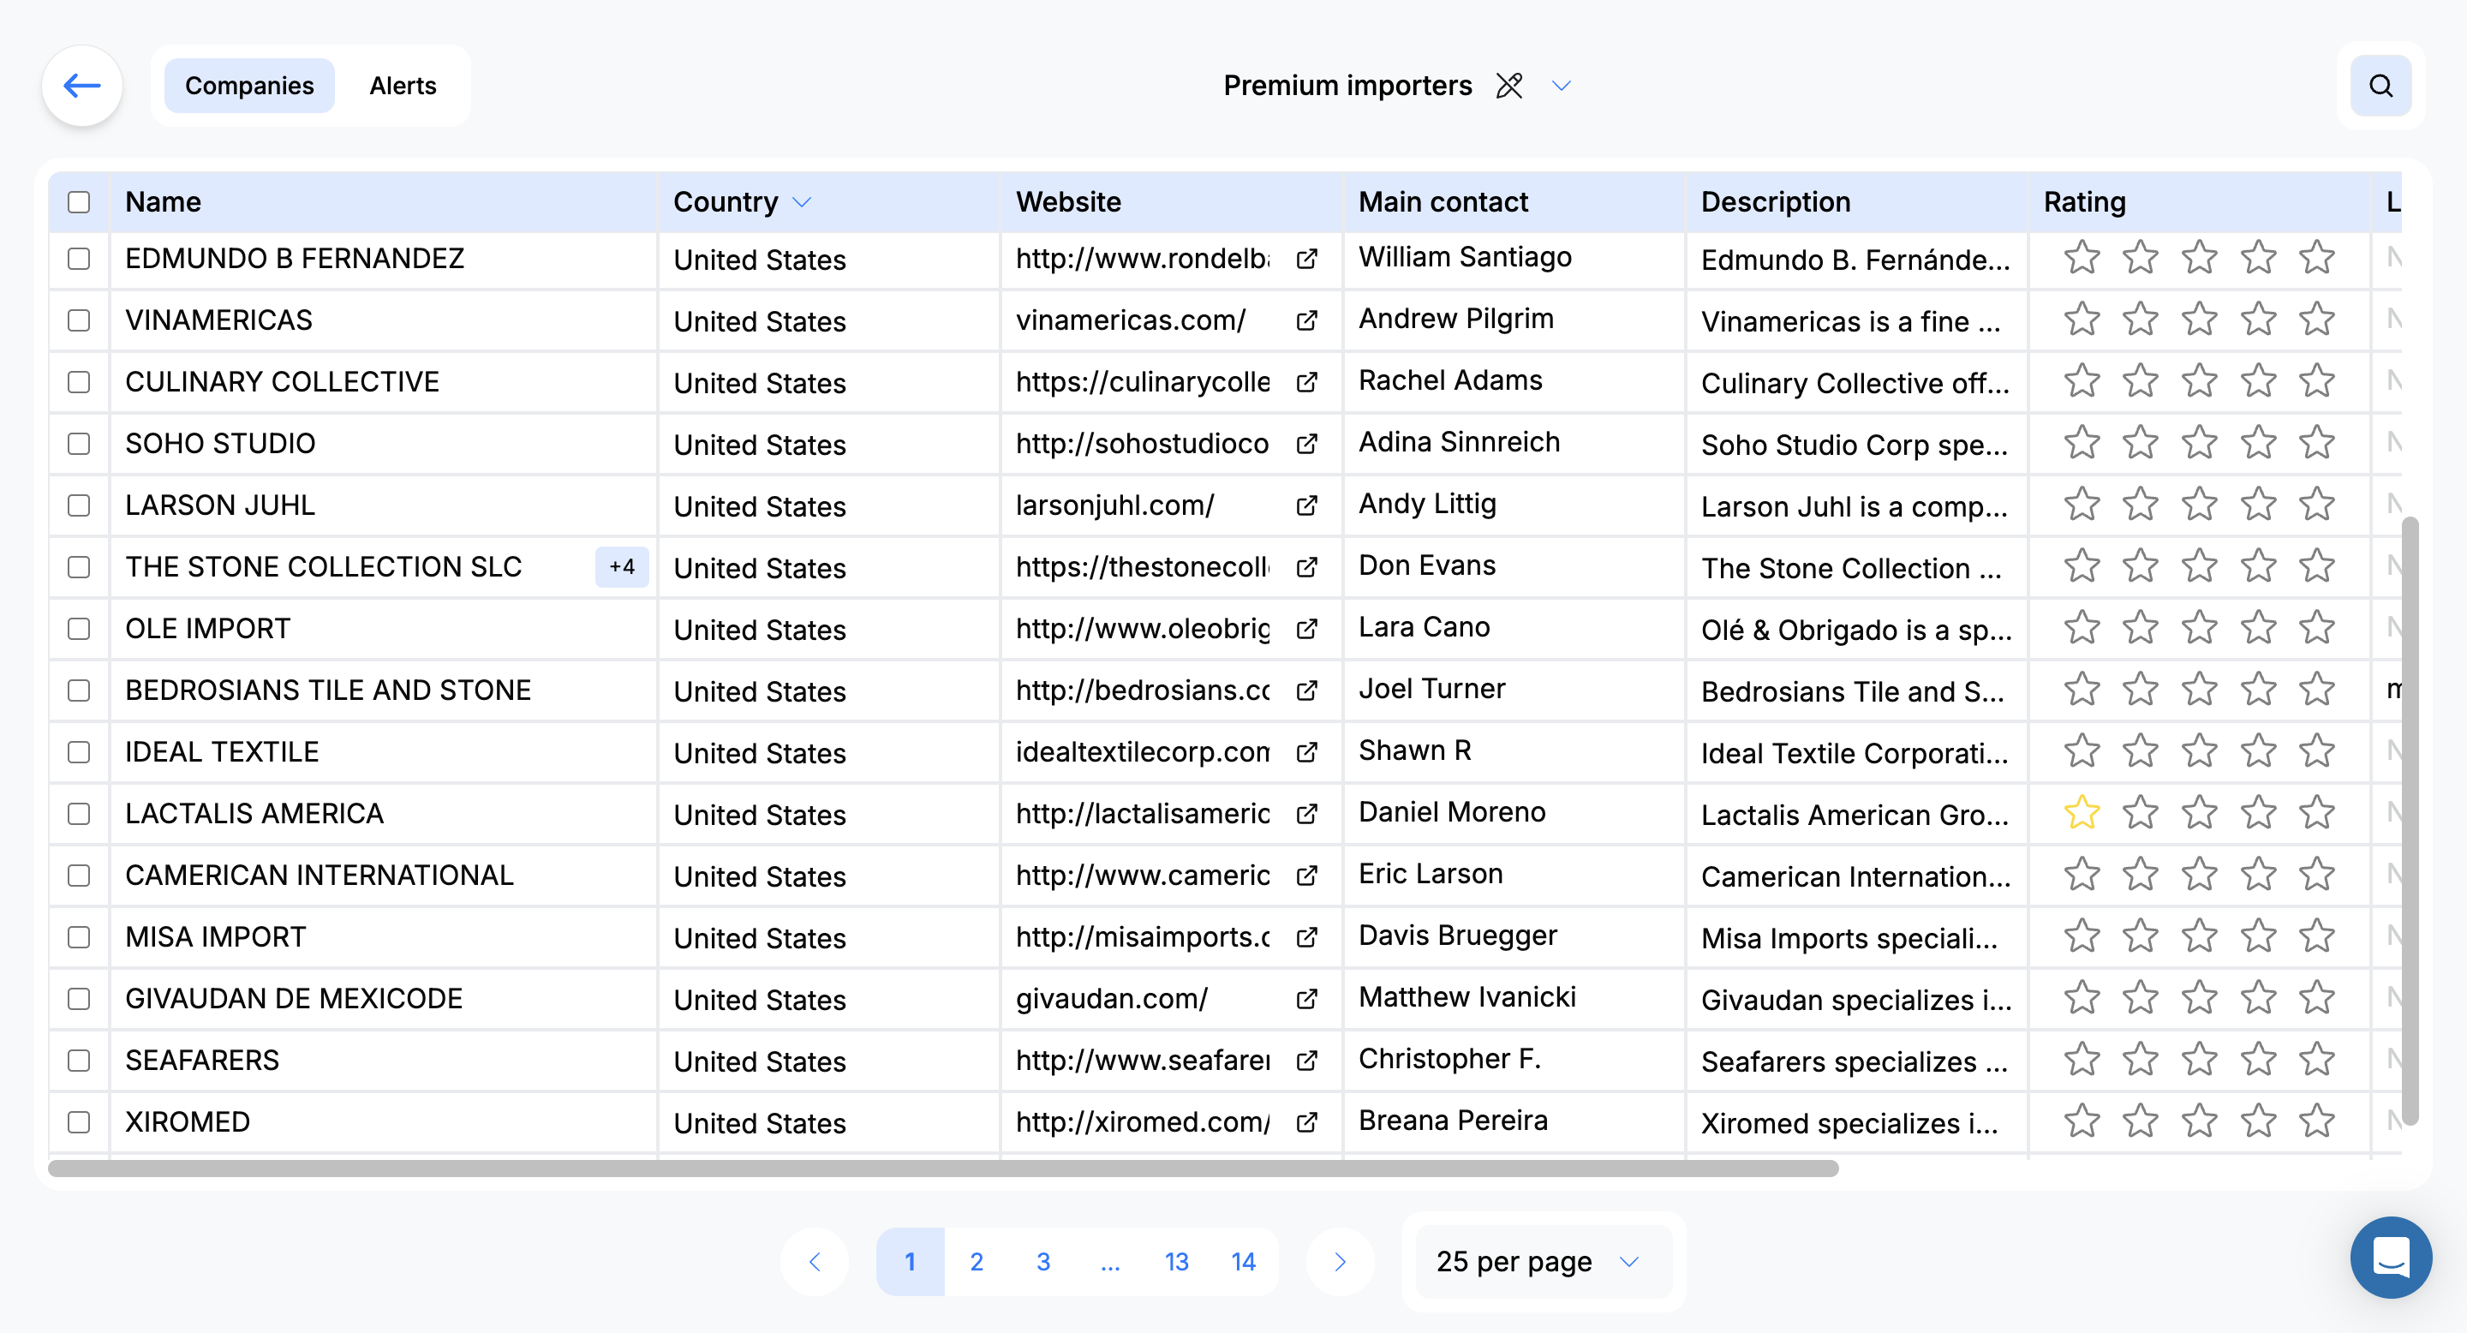Click the unpin icon beside Premium importers
The image size is (2467, 1333).
pos(1509,85)
